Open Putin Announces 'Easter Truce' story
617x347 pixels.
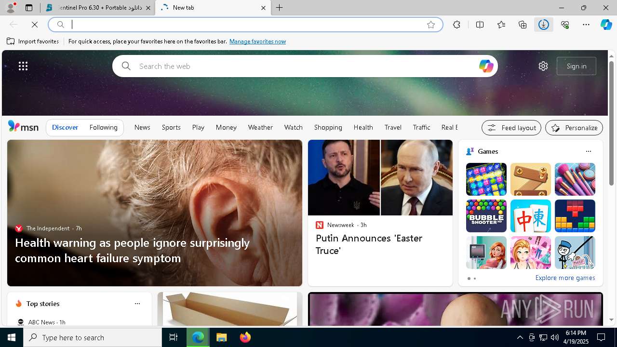(369, 244)
